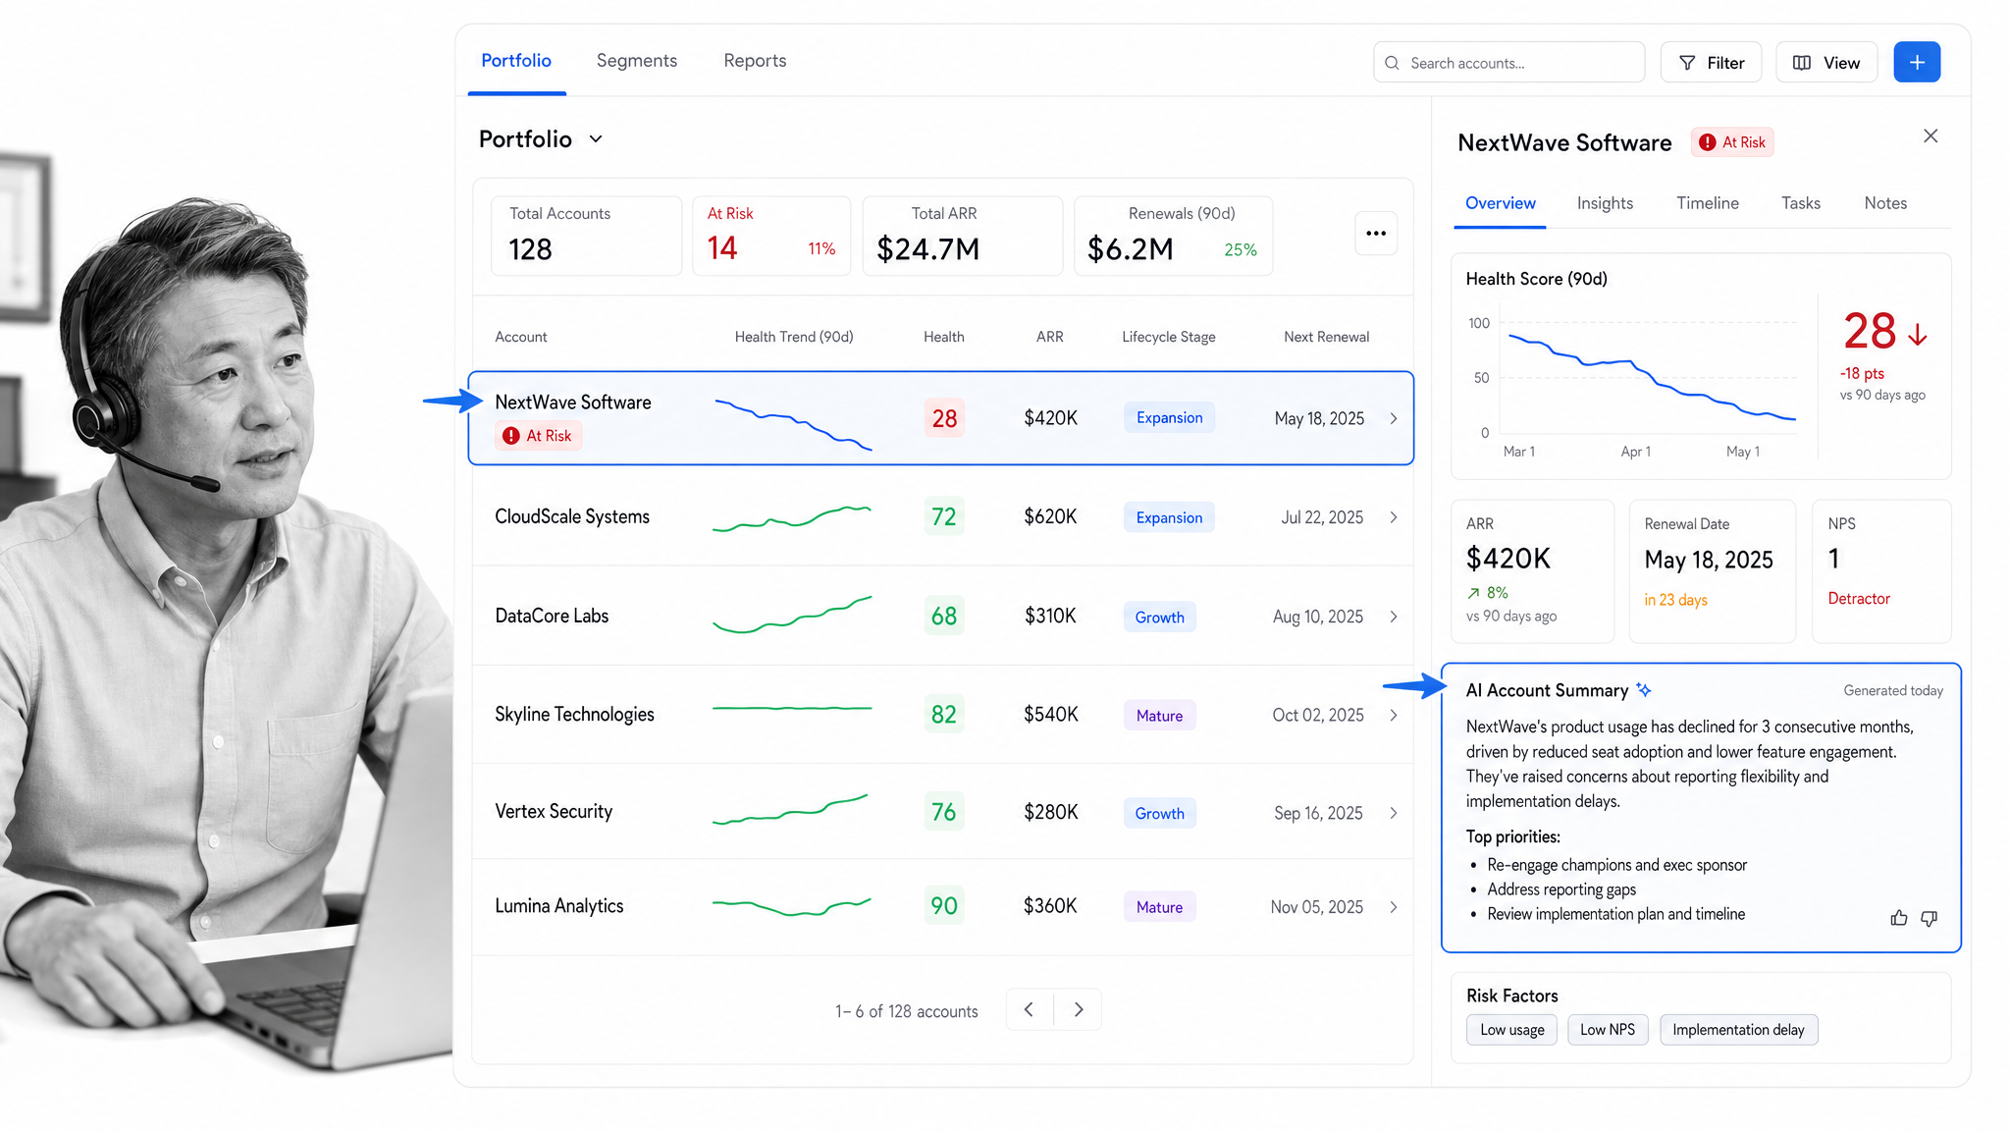Select the DataCore Labs account name
Image resolution: width=2010 pixels, height=1131 pixels.
pyautogui.click(x=552, y=616)
